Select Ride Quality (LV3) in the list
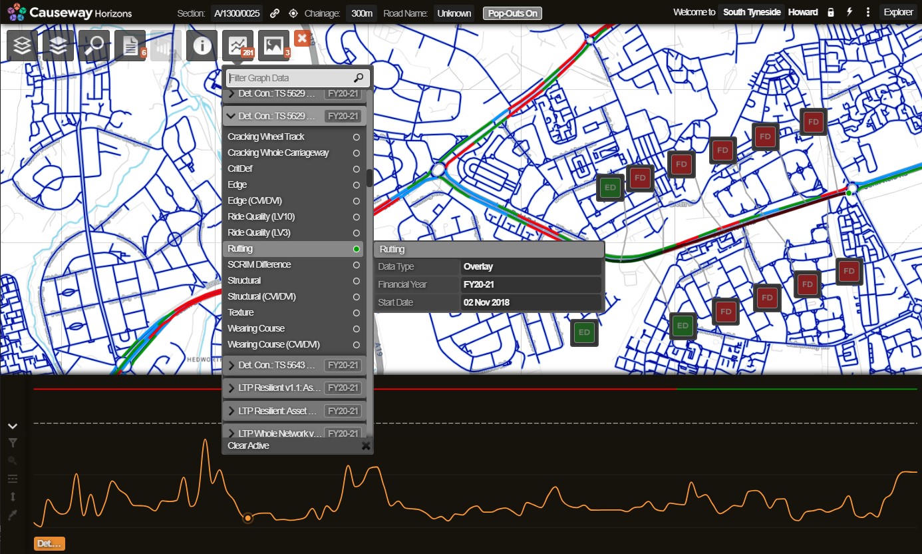Viewport: 922px width, 554px height. [259, 233]
